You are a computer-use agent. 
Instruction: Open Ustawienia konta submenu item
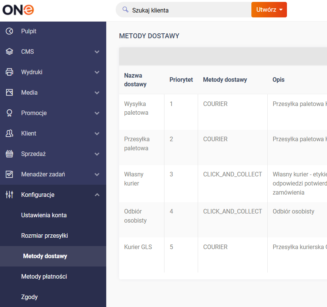pos(53,215)
